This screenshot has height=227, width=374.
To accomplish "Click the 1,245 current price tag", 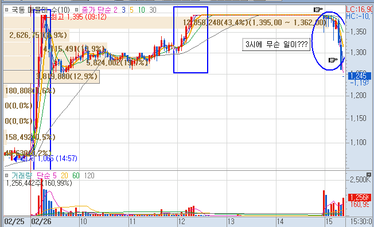I will [360, 76].
